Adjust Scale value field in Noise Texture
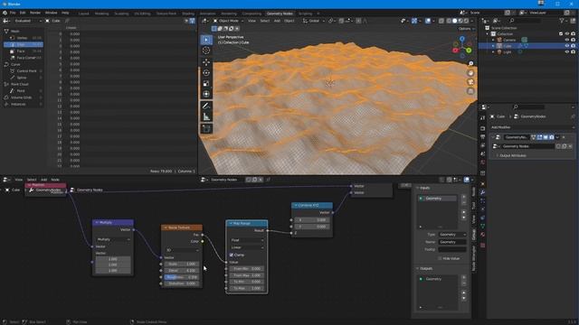The height and width of the screenshot is (325, 579). [182, 264]
